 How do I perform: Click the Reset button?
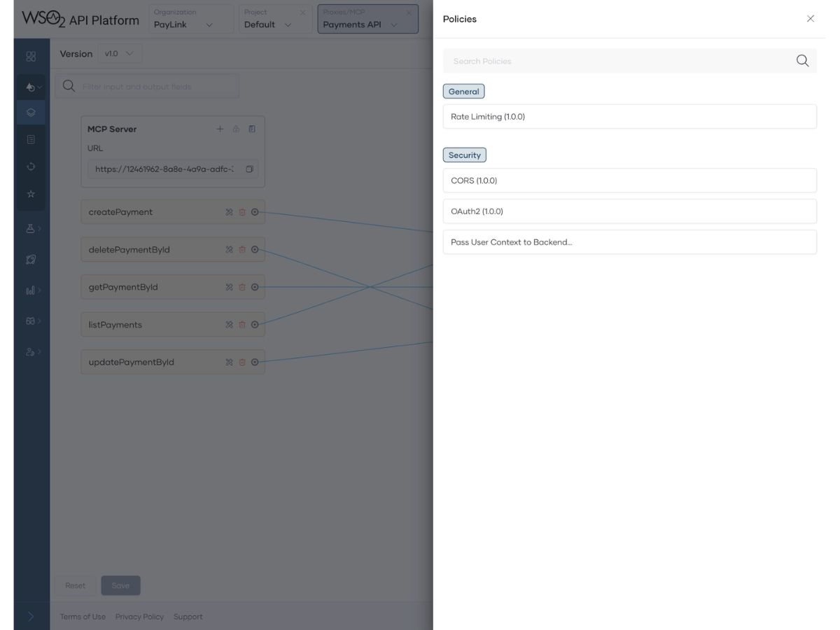click(76, 586)
